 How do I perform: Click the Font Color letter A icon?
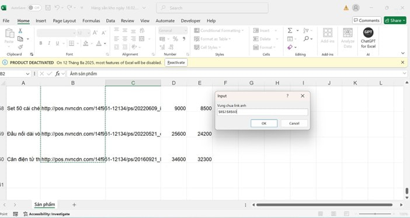click(x=99, y=43)
